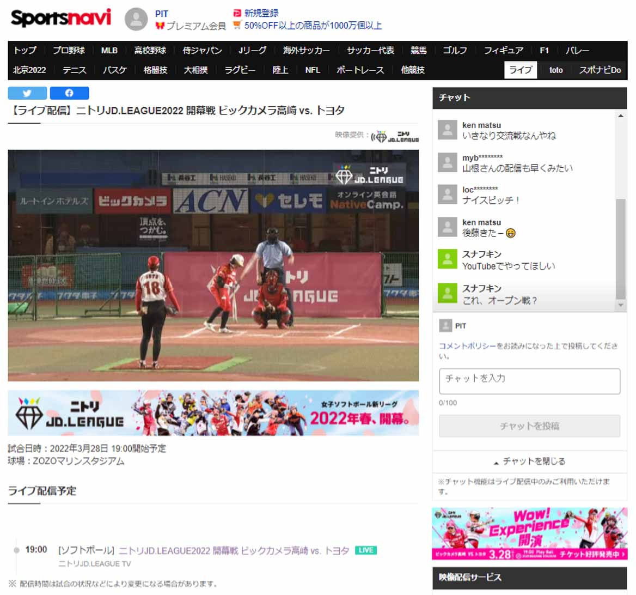
Task: Click the loc******** chat avatar
Action: pyautogui.click(x=448, y=195)
